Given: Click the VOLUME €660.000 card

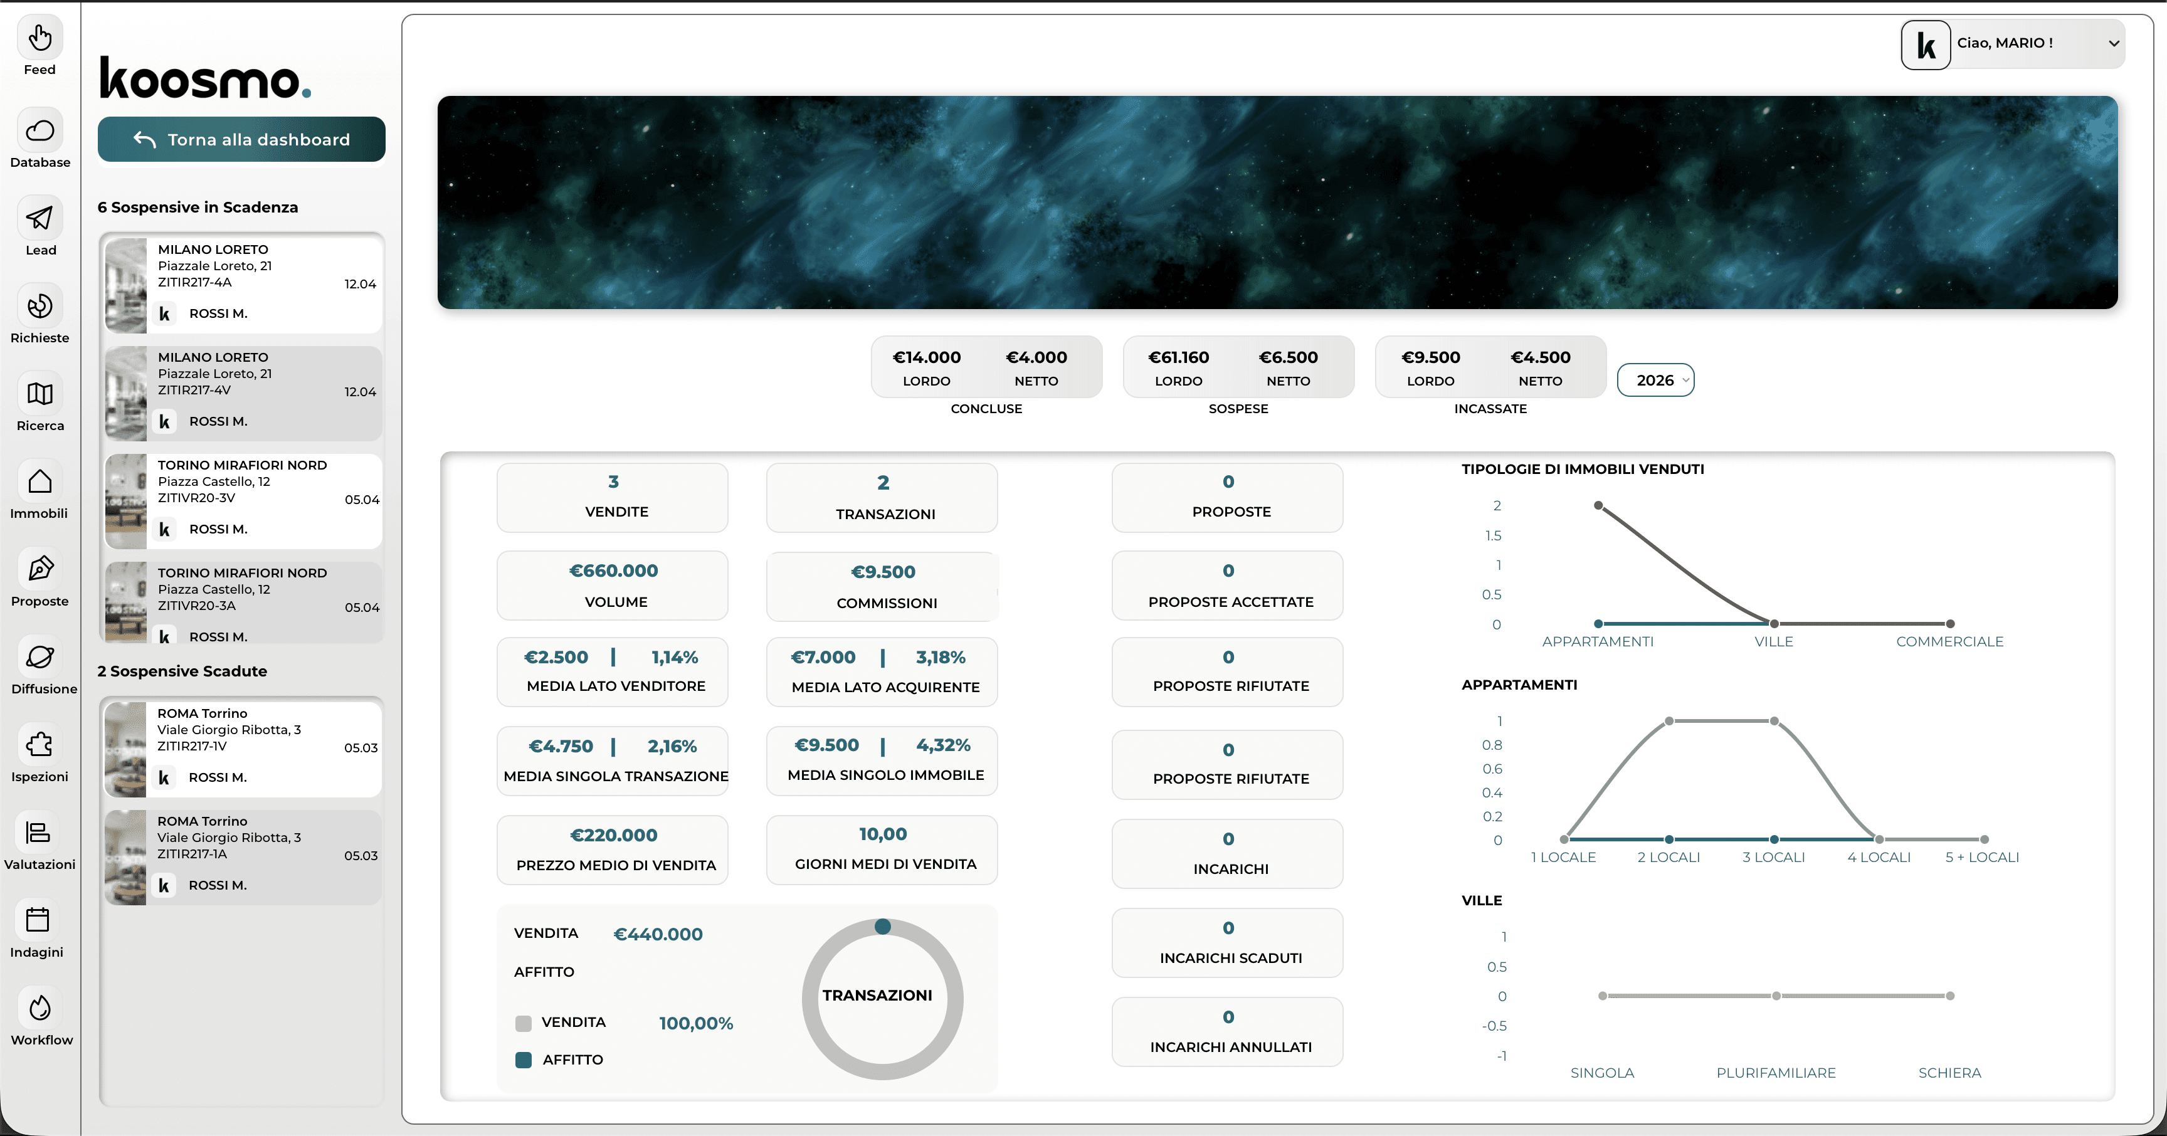Looking at the screenshot, I should (613, 585).
